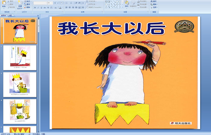The image size is (211, 135).
Task: Select the rectangle shape in shapes gallery
Action: [117, 2]
